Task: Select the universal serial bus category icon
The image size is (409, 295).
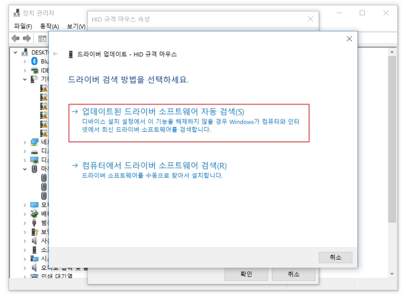Action: point(34,223)
